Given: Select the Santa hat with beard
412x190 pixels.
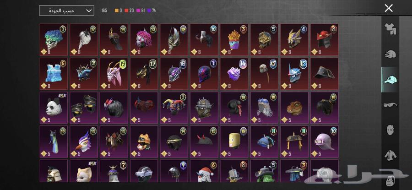Looking at the screenshot, I should 204,171.
